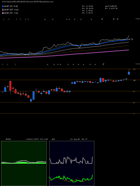Click the price axis label 7
This screenshot has width=140, height=186.
tap(134, 114)
